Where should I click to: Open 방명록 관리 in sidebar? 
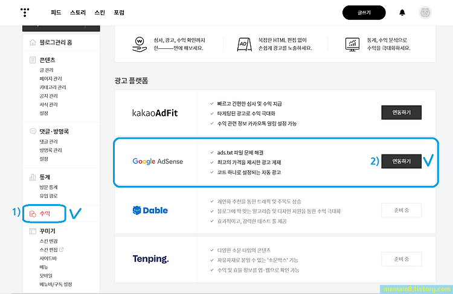[x=51, y=150]
